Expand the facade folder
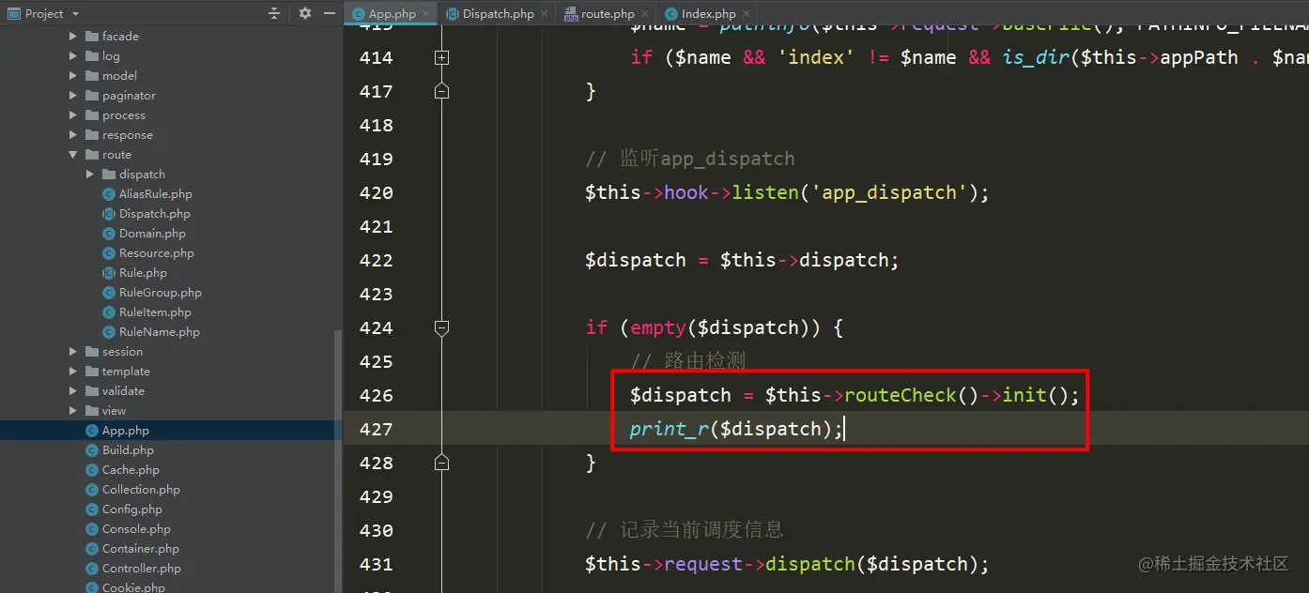Image resolution: width=1309 pixels, height=593 pixels. (73, 37)
